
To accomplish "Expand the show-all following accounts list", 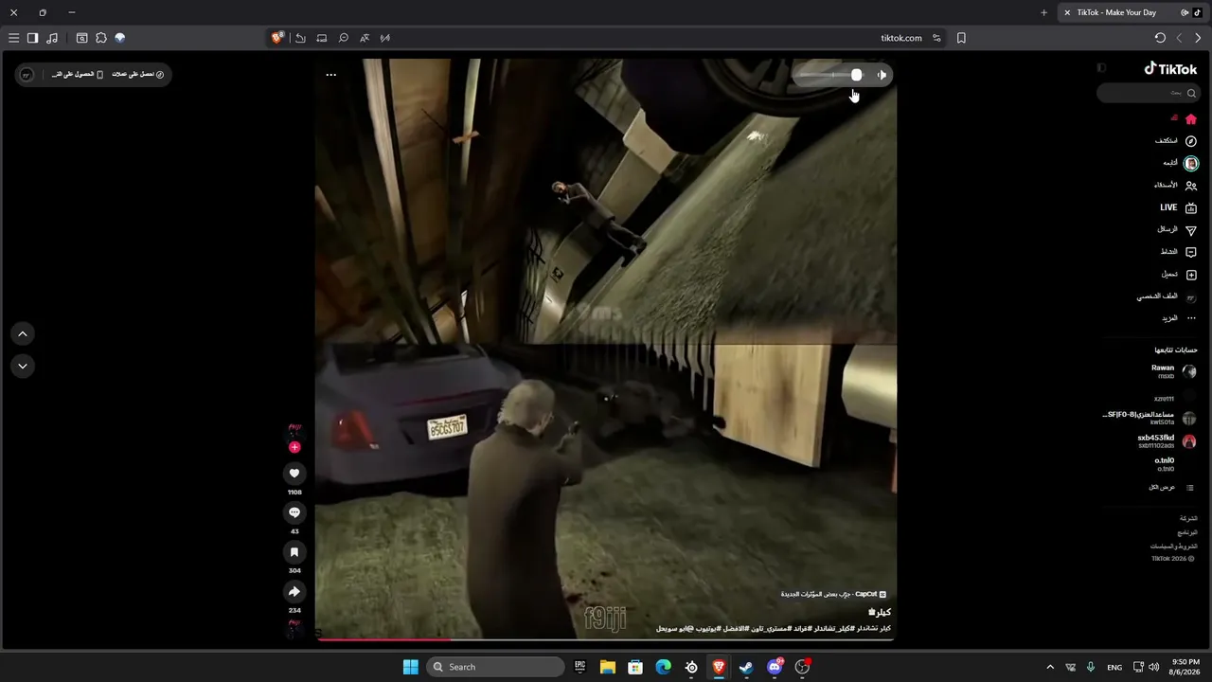I will 1171,488.
